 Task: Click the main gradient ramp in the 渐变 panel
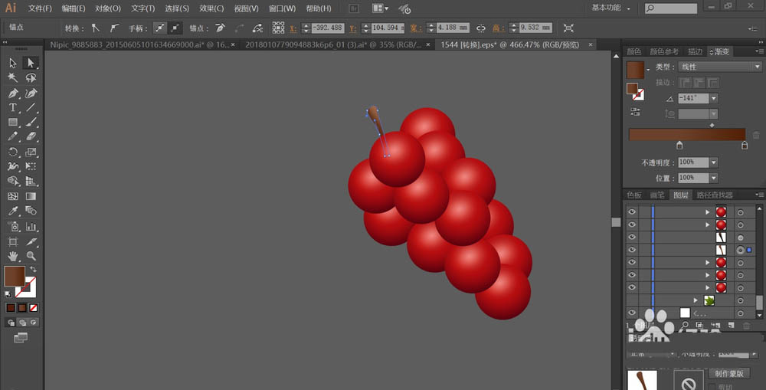click(x=687, y=134)
